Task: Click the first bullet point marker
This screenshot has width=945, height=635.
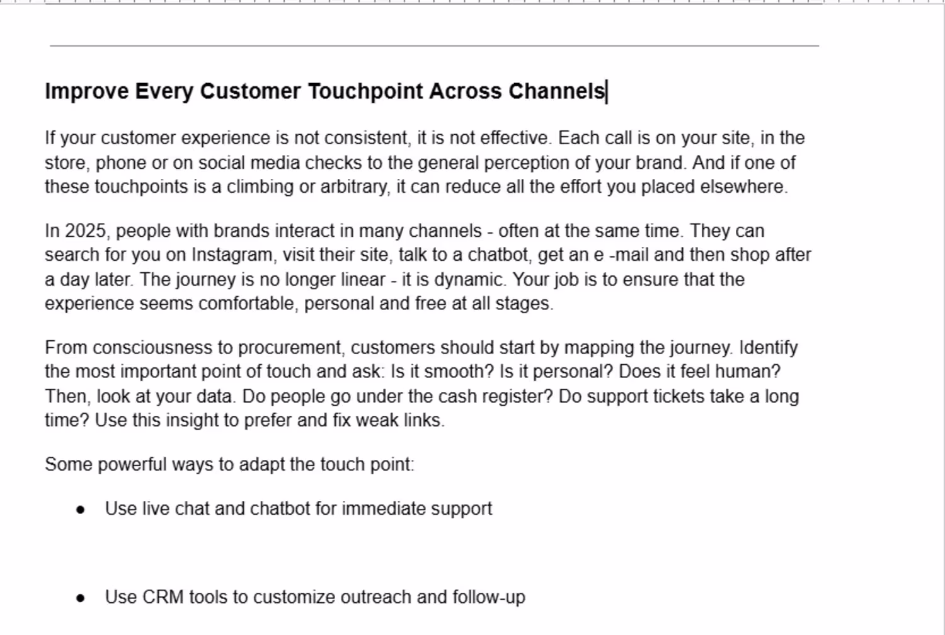Action: point(80,510)
